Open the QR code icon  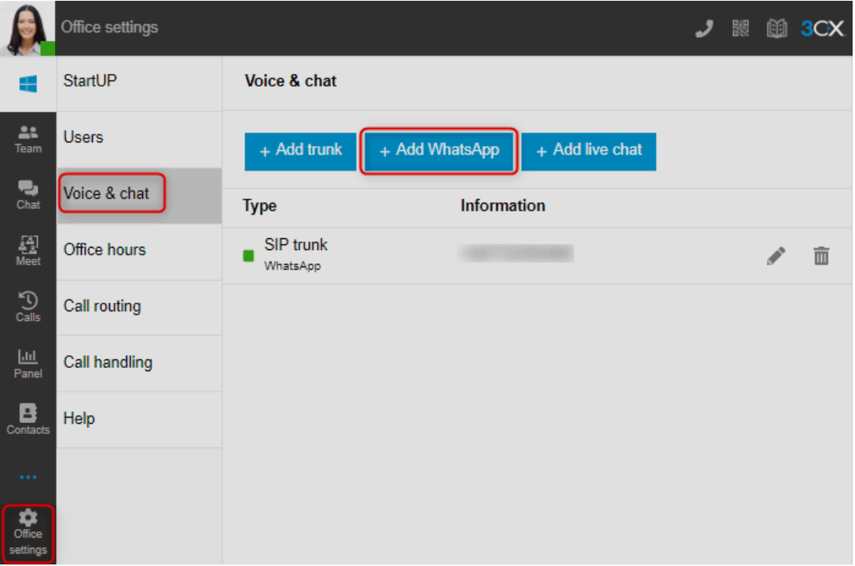pyautogui.click(x=740, y=28)
